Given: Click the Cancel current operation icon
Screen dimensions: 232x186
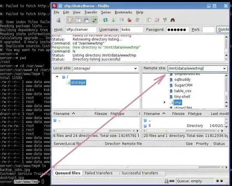Looking at the screenshot, I should (122, 20).
